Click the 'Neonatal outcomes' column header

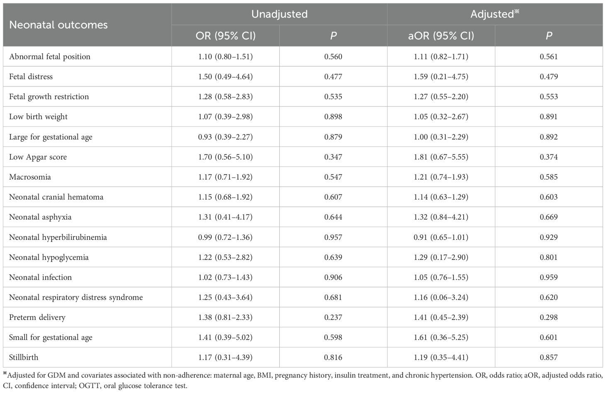(x=58, y=25)
